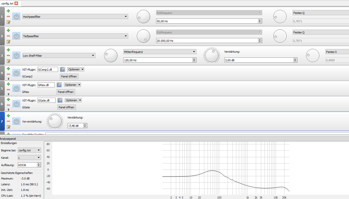Expand the GComp2 row's double chevron
Image resolution: width=349 pixels, height=199 pixels.
click(8, 78)
